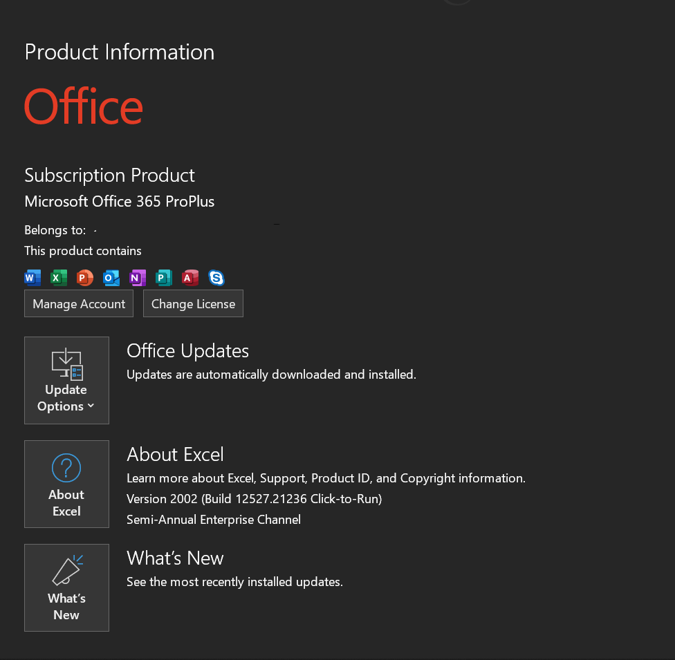Click the Subscription Product heading
The image size is (675, 660).
[x=110, y=176]
